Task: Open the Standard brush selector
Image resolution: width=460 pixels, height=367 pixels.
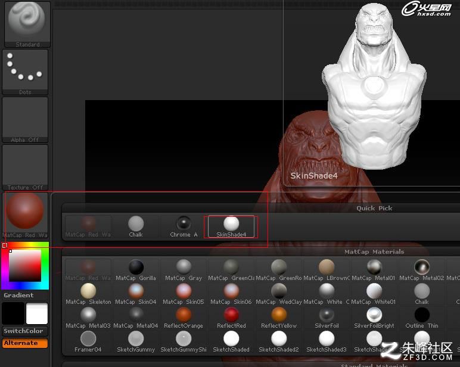Action: click(27, 24)
